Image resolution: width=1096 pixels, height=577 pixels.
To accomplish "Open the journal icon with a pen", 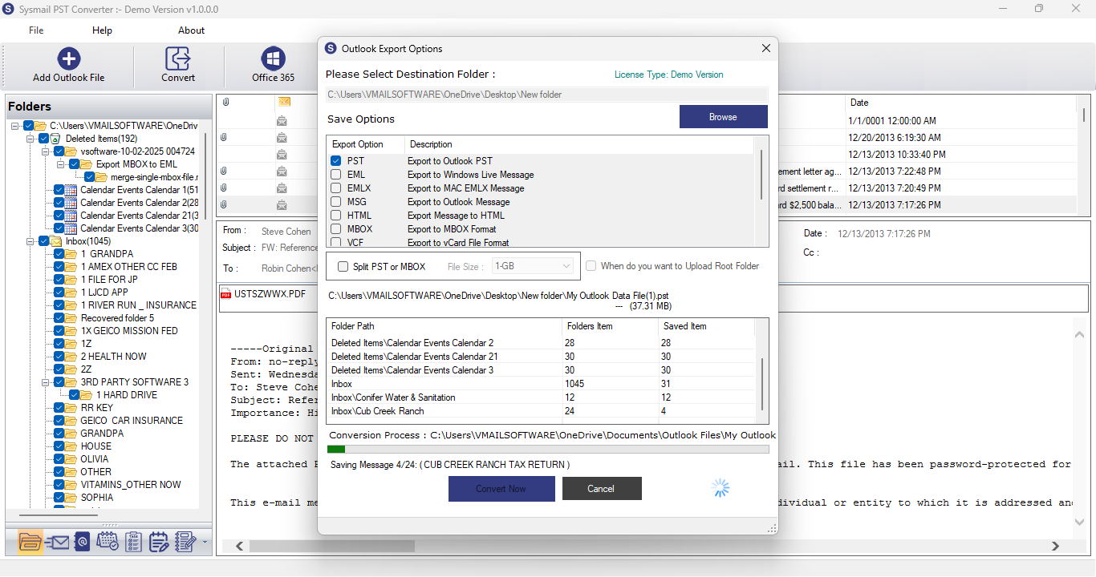I will 159,543.
